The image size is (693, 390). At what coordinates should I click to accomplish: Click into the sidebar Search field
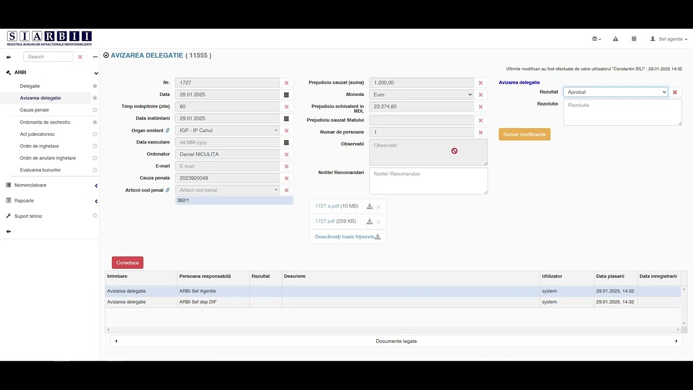coord(48,57)
